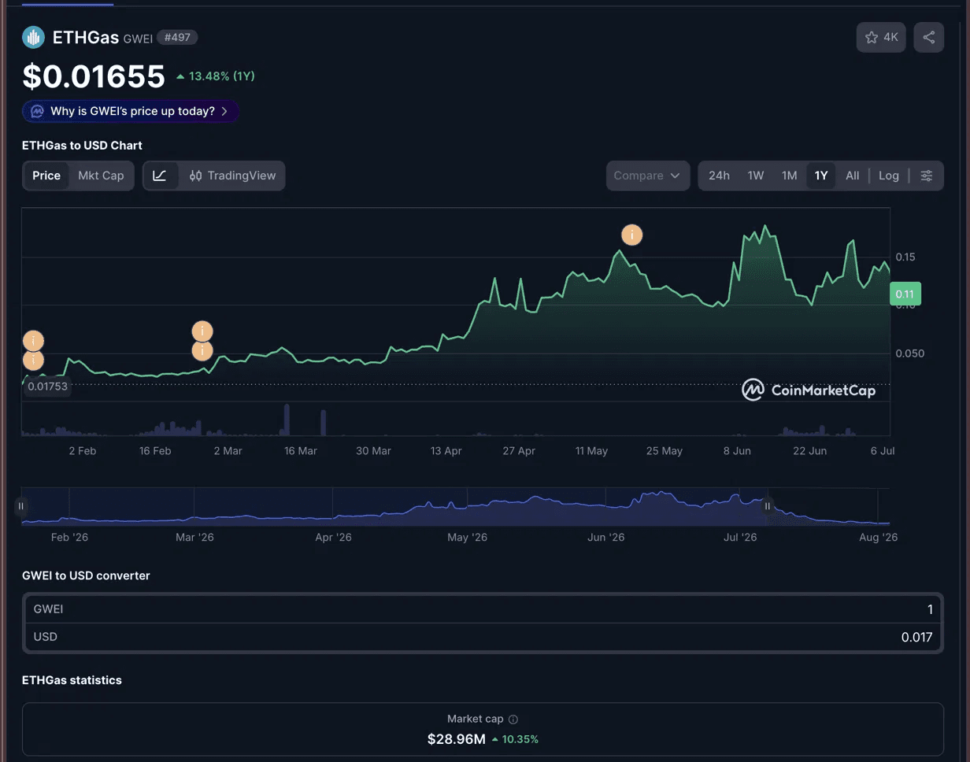Select the Price chart toggle

(46, 176)
